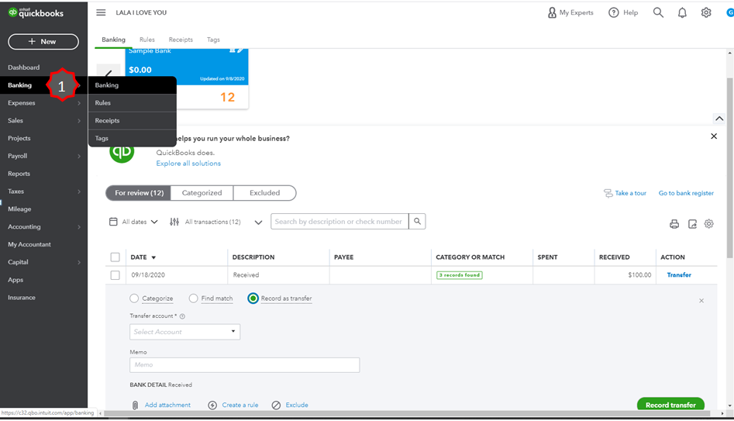Click the calendar icon for All dates

113,222
